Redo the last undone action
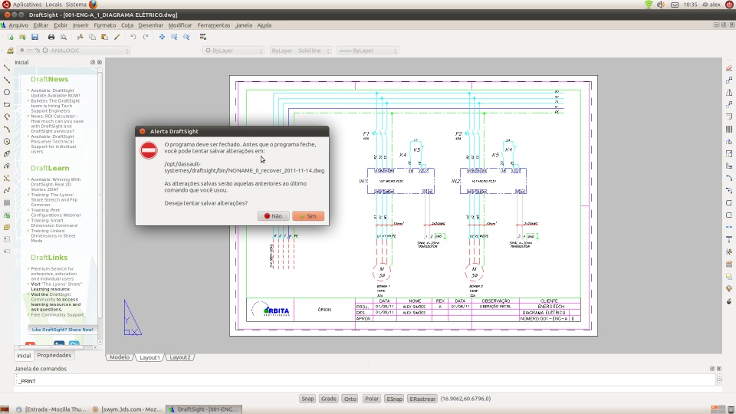This screenshot has width=736, height=414. [x=146, y=37]
